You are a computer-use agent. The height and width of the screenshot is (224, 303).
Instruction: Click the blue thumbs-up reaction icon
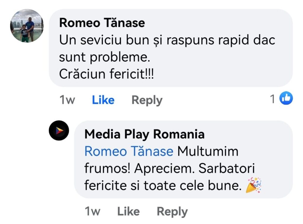286,99
